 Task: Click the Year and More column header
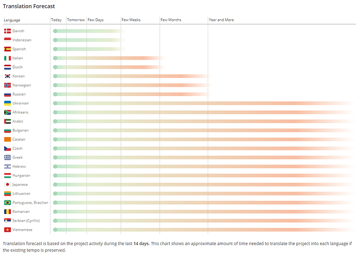coord(221,20)
